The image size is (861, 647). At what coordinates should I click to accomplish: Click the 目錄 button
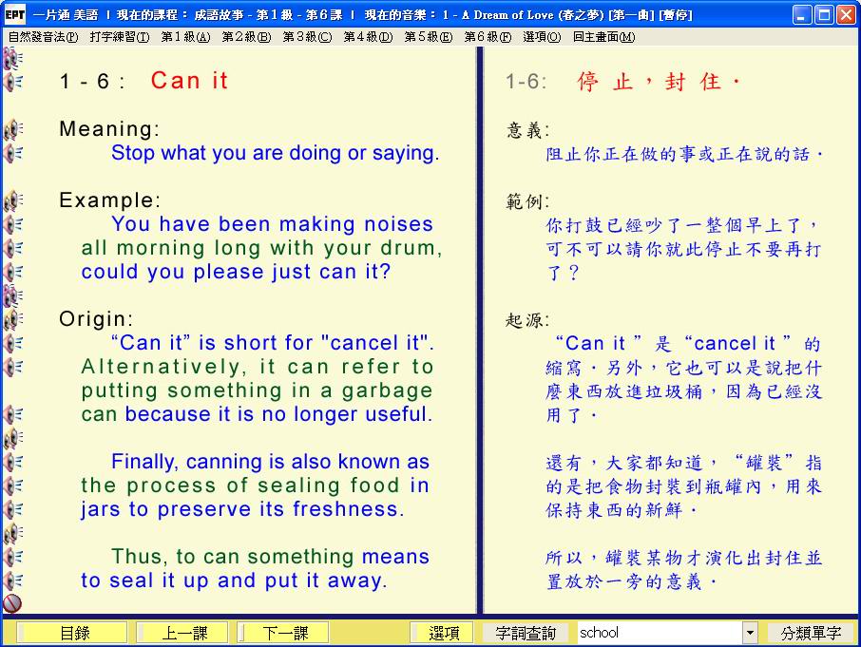point(74,633)
